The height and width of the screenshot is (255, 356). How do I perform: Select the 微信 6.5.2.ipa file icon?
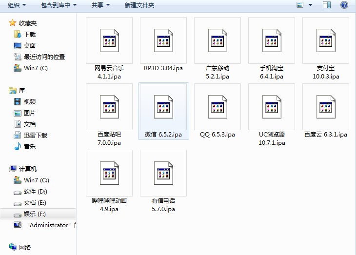click(163, 107)
